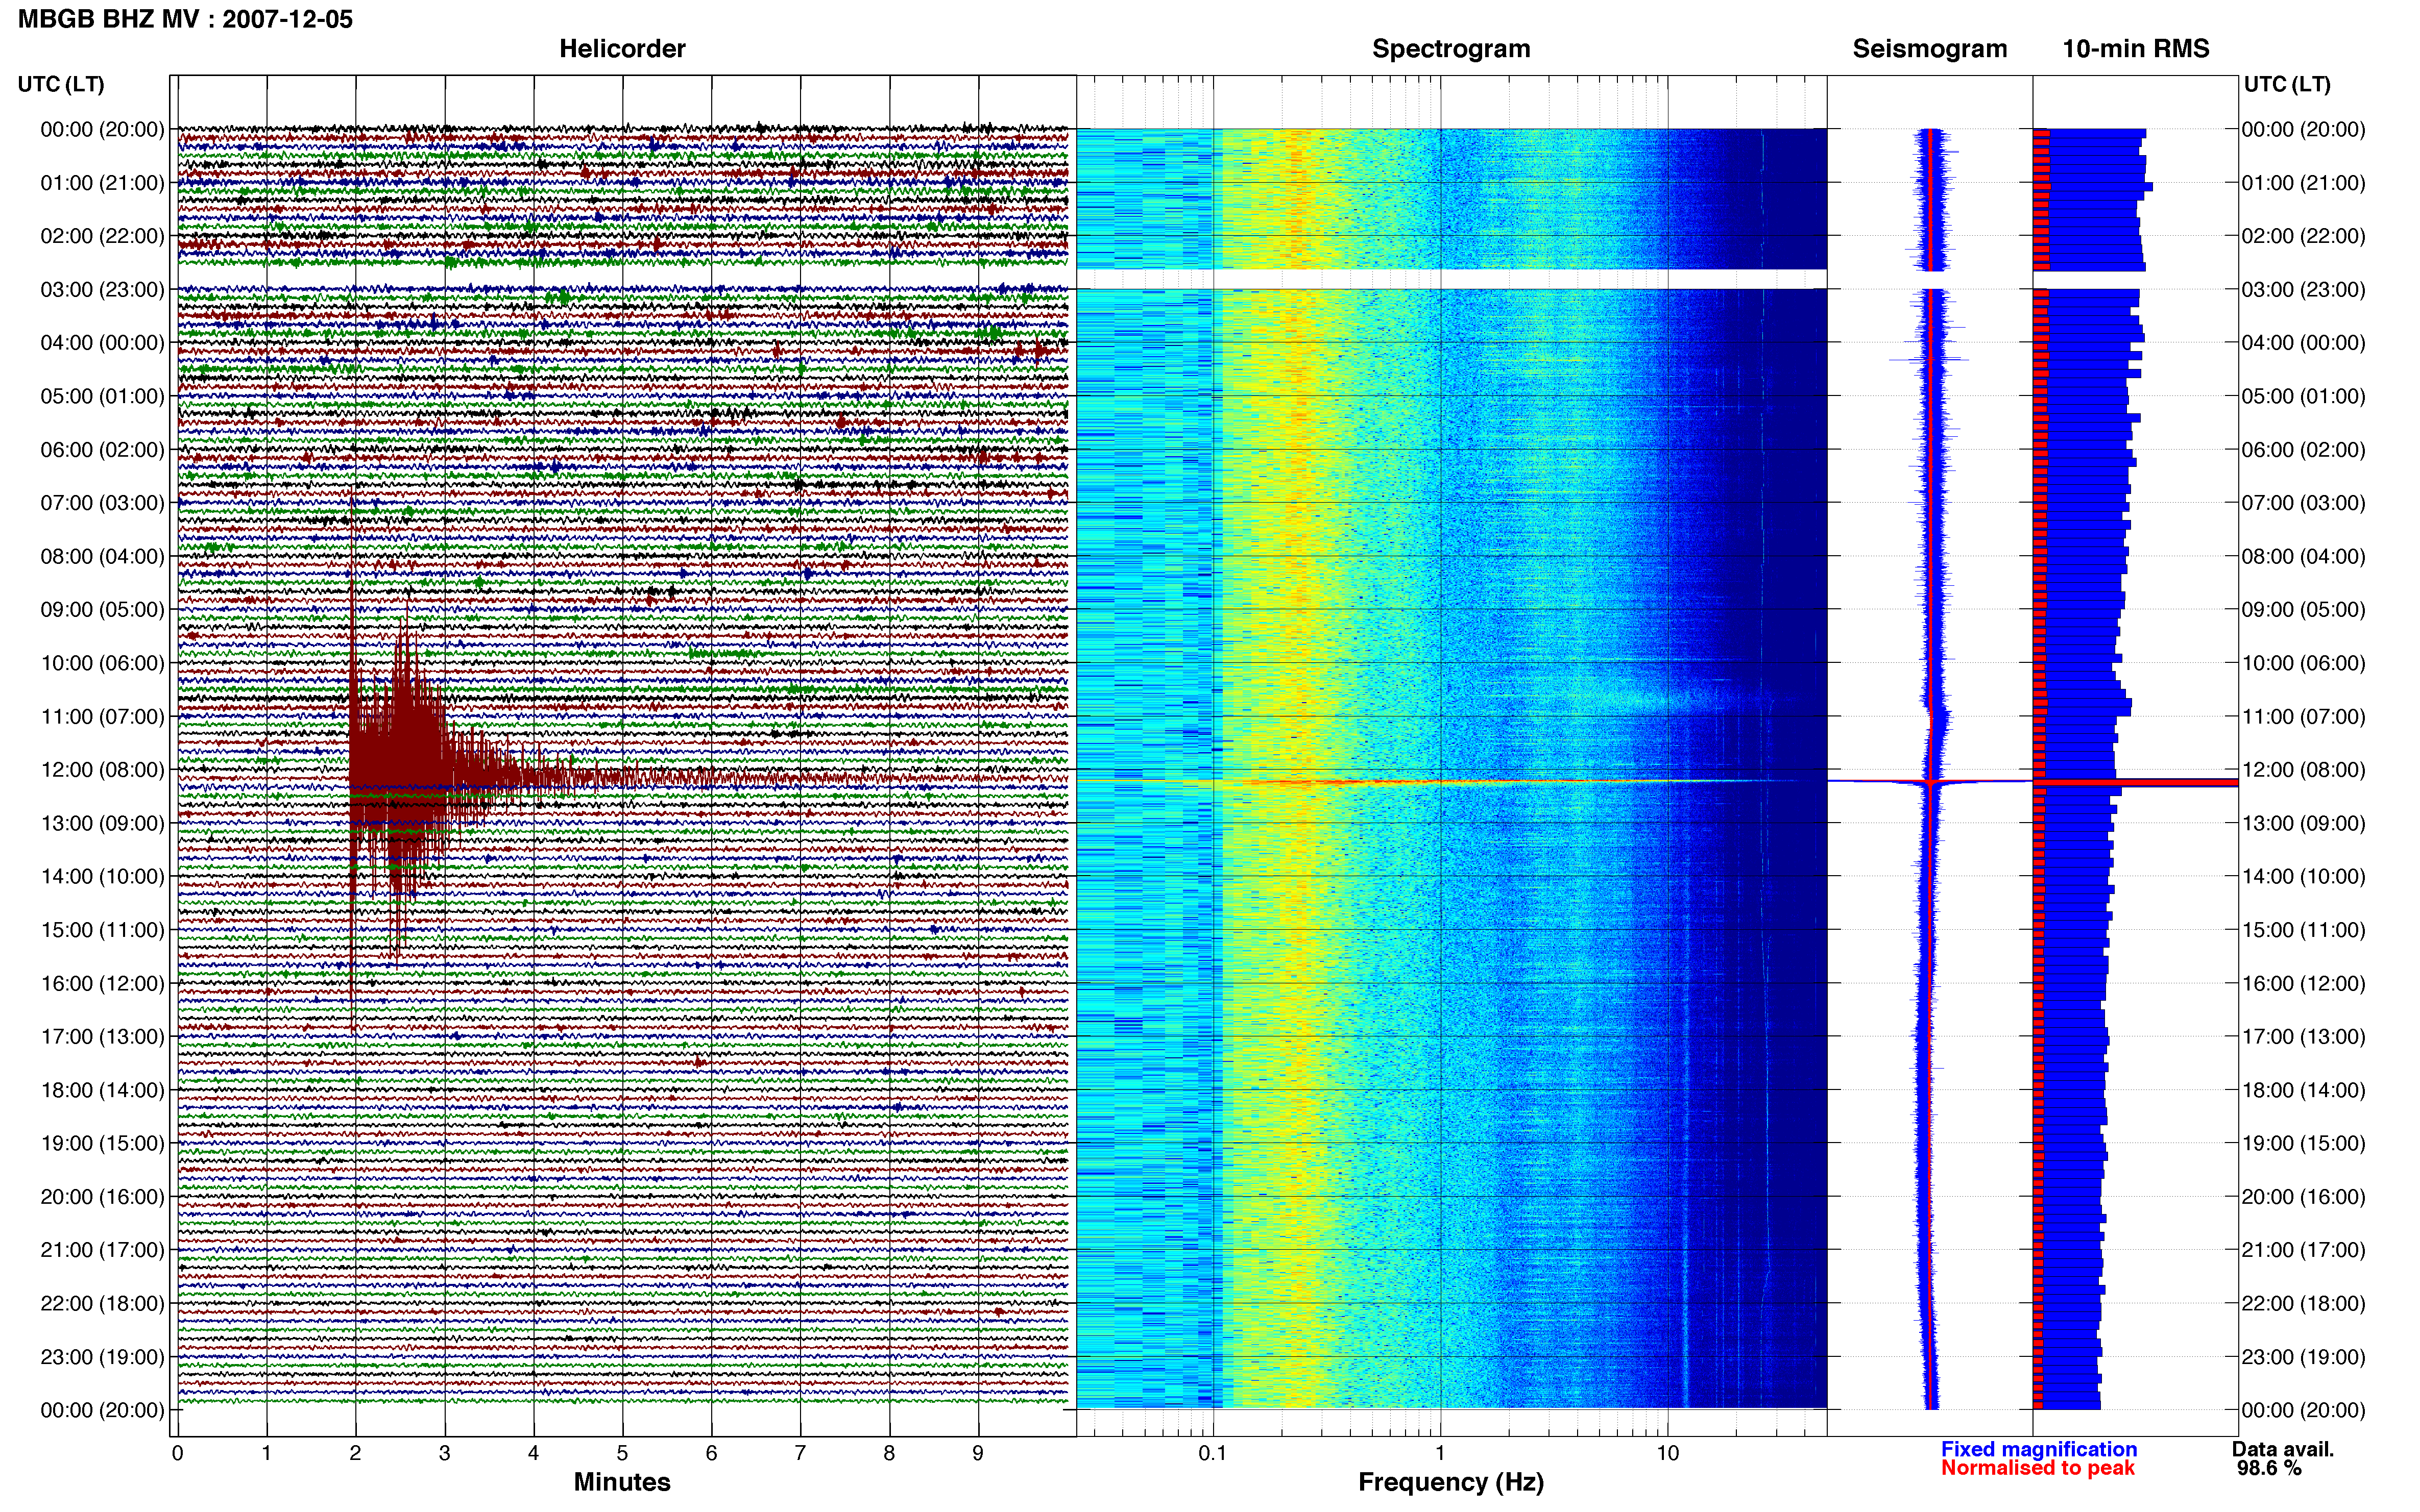
Task: Click the right '17:00 (13:00)' time label
Action: [x=2304, y=1037]
